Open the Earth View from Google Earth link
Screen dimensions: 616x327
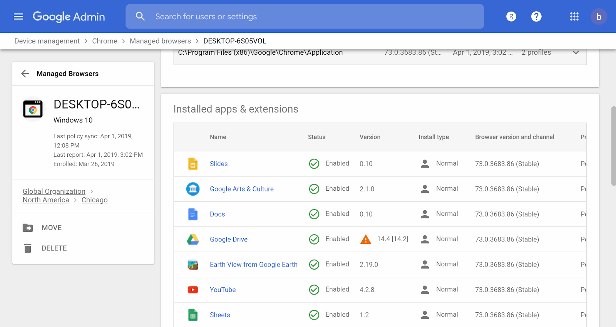tap(253, 265)
